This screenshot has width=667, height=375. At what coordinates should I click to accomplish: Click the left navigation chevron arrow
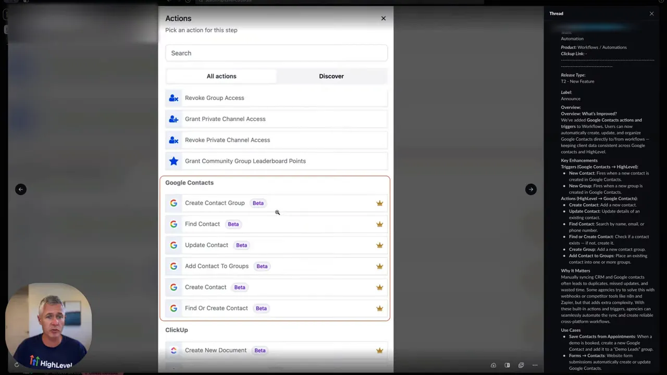[21, 189]
